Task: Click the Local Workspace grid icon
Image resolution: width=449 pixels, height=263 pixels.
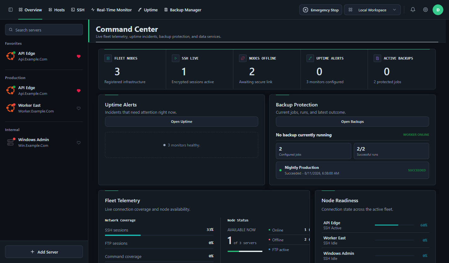Action: 350,10
